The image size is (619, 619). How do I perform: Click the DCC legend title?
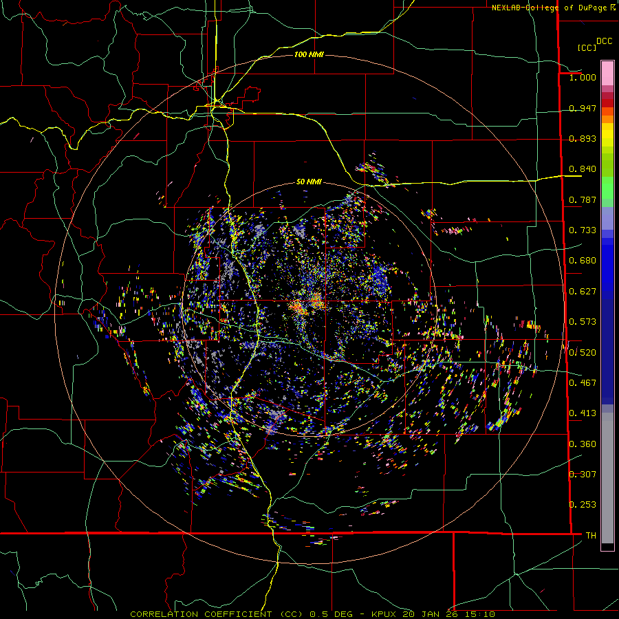(604, 41)
